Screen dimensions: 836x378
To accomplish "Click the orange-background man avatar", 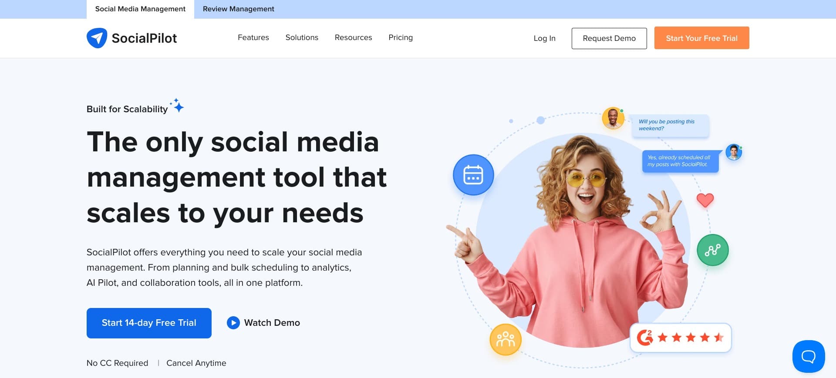I will tap(613, 118).
